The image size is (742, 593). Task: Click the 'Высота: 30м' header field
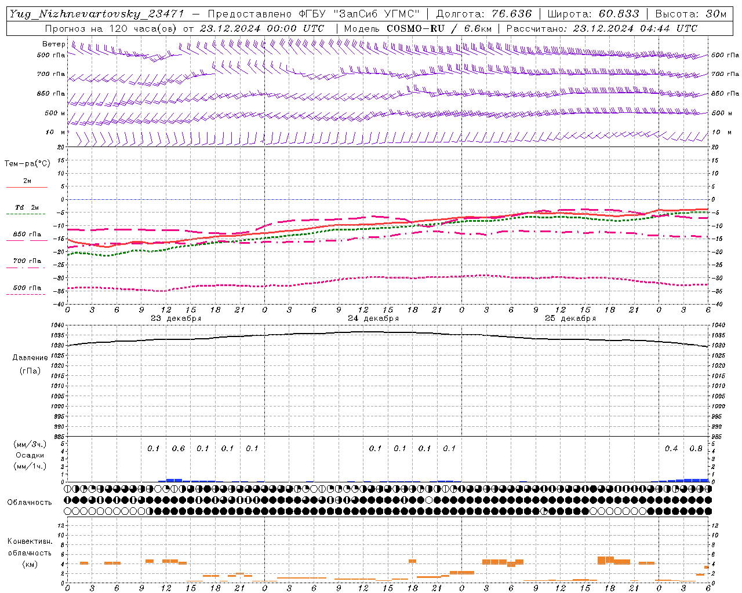coord(690,14)
